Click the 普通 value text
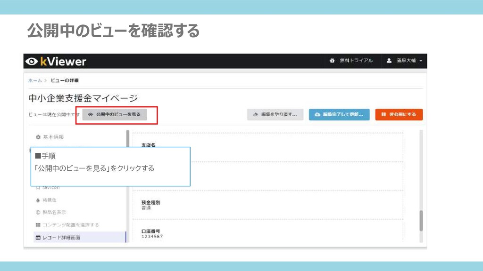This screenshot has width=483, height=271. click(146, 208)
